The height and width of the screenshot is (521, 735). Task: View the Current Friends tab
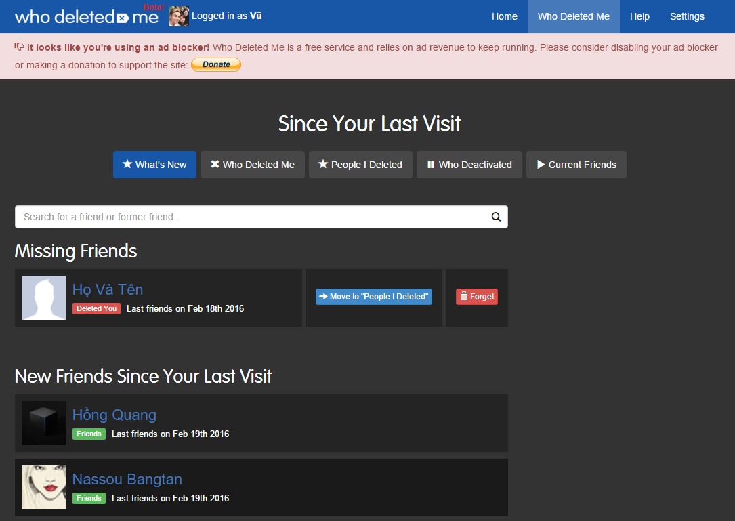576,165
